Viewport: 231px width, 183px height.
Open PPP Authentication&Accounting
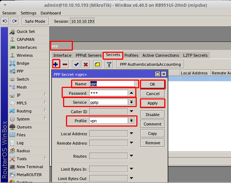(x=150, y=64)
